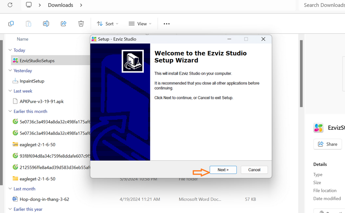Click the This PC monitor icon in breadcrumb
Screen dimensions: 345x213
(29, 5)
